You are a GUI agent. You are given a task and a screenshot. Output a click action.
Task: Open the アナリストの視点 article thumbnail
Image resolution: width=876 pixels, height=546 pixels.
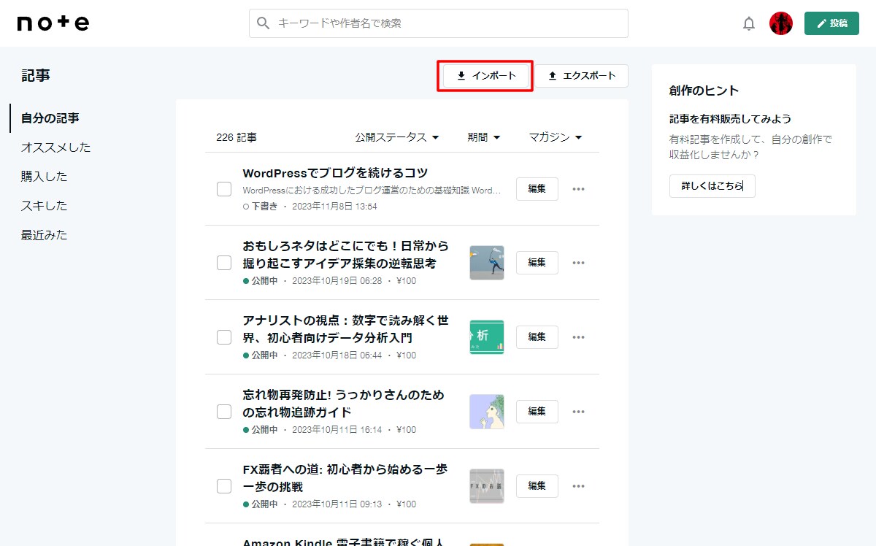click(487, 337)
